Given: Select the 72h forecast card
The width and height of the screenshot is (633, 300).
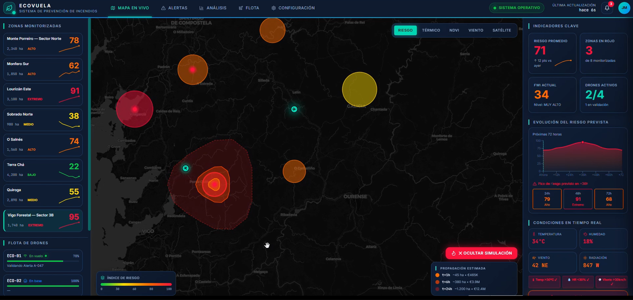Looking at the screenshot, I should click(609, 199).
